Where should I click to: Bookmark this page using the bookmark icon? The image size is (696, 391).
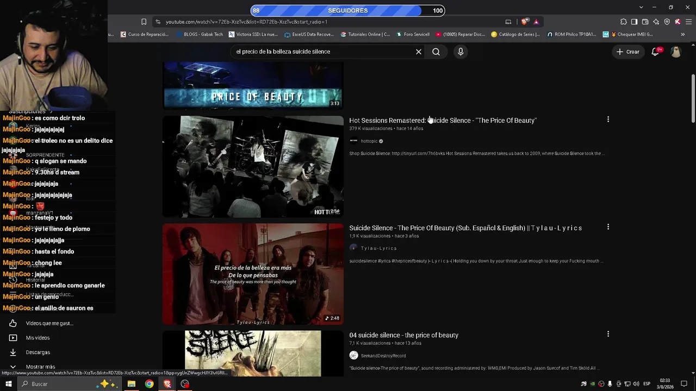144,22
